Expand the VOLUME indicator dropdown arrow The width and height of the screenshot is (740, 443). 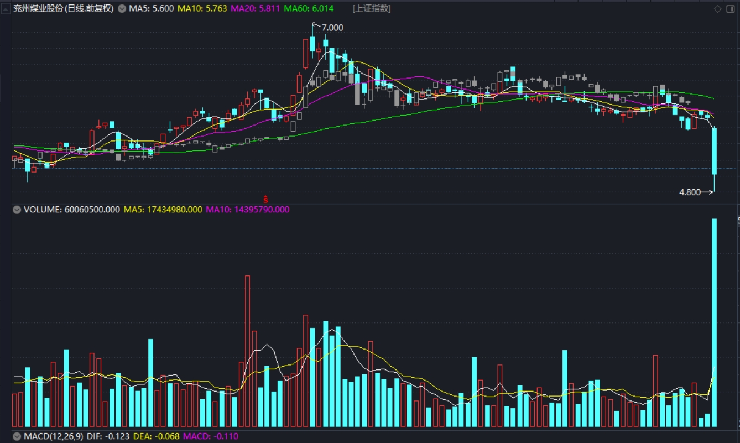click(x=17, y=210)
